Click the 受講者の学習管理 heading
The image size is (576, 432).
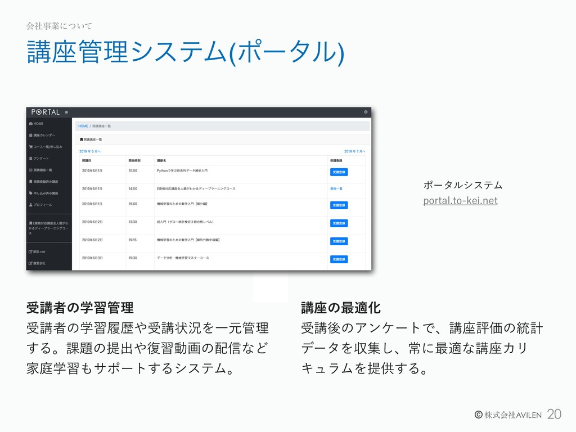click(80, 308)
